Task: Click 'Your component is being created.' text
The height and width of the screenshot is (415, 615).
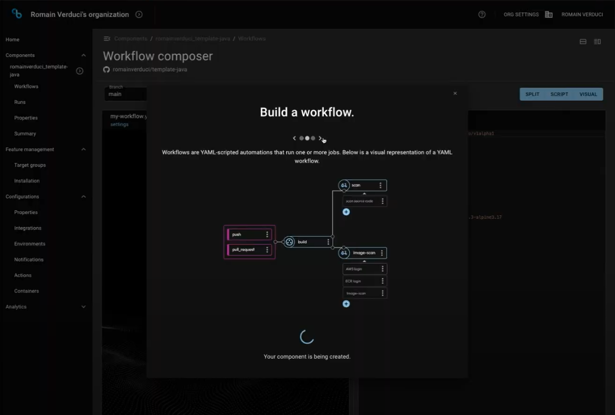Action: [307, 357]
